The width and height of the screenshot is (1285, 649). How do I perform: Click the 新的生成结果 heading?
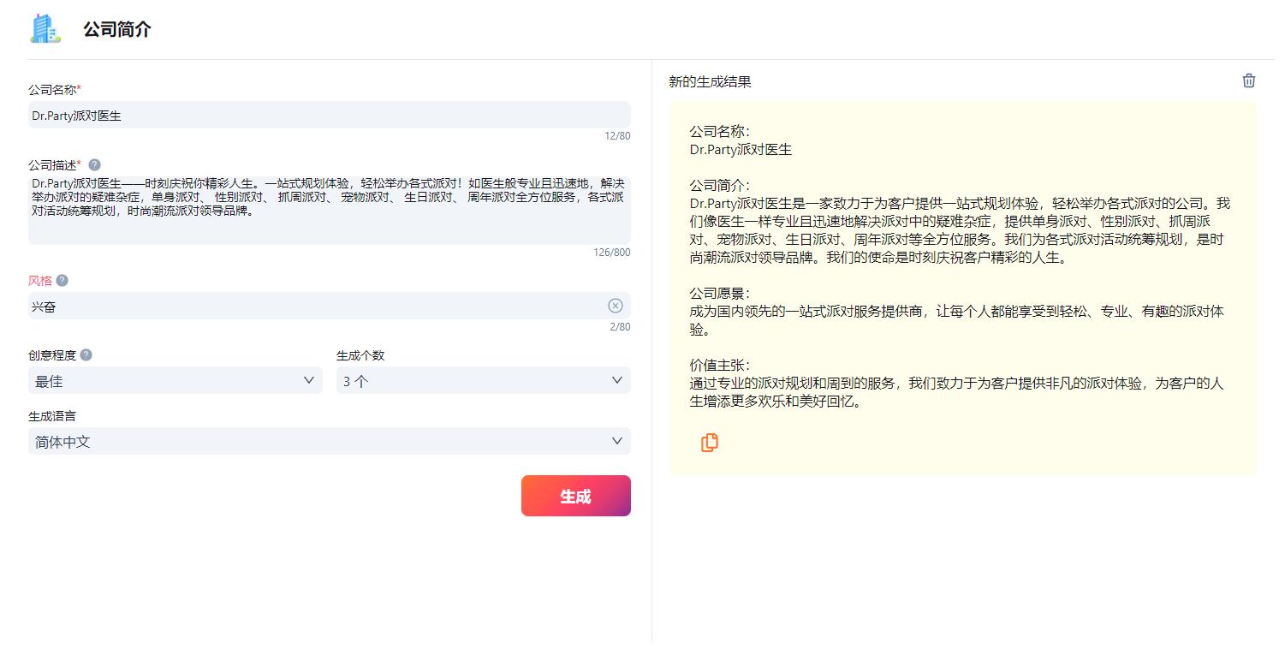(x=710, y=82)
